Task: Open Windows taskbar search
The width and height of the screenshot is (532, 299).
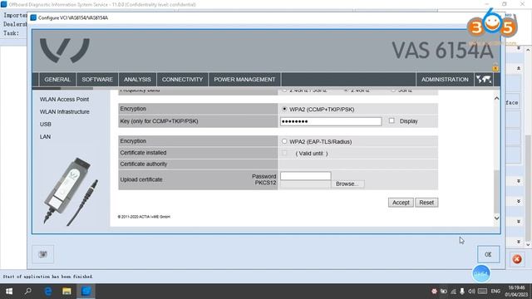Action: (28, 292)
